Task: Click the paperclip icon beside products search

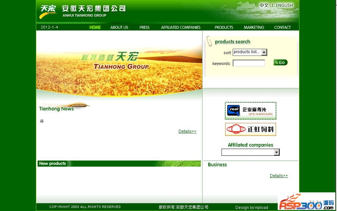Action: (x=209, y=41)
